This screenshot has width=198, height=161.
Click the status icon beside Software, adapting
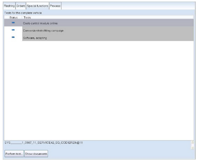[x=13, y=37]
